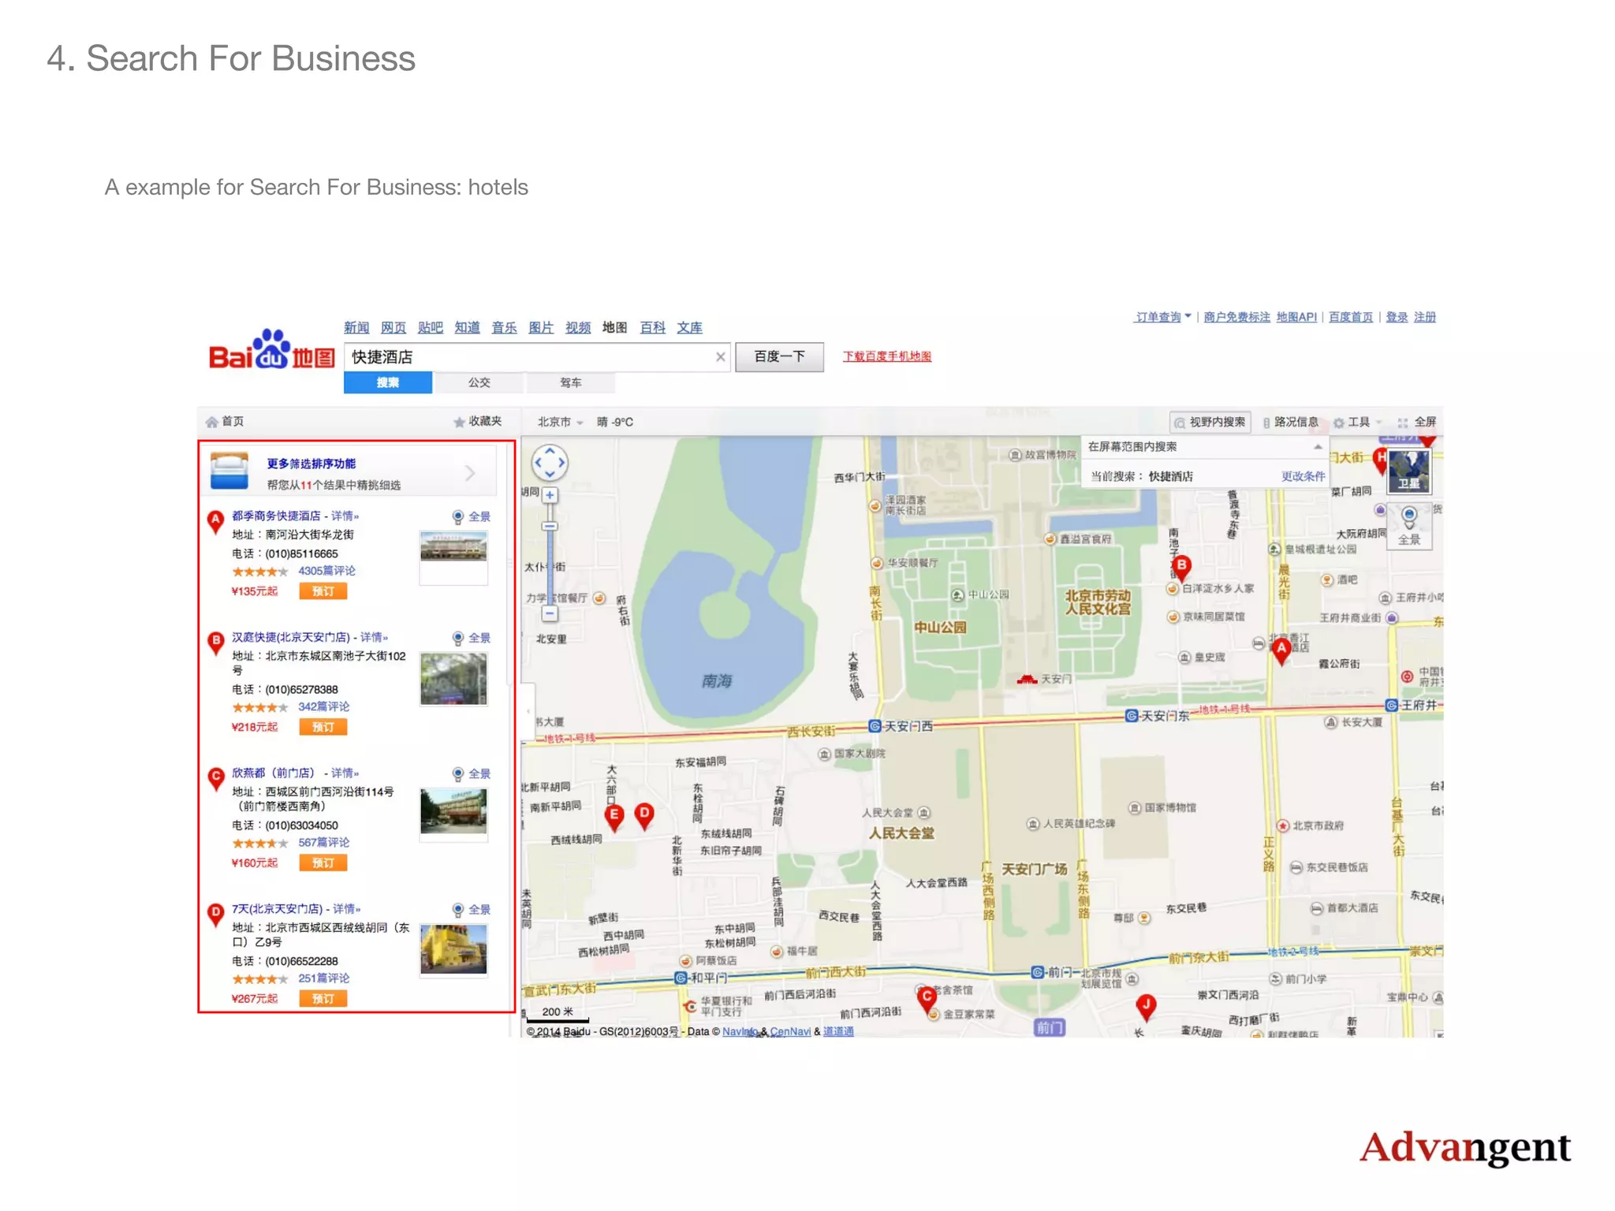The width and height of the screenshot is (1615, 1211).
Task: Click the map pan direction control
Action: 550,463
